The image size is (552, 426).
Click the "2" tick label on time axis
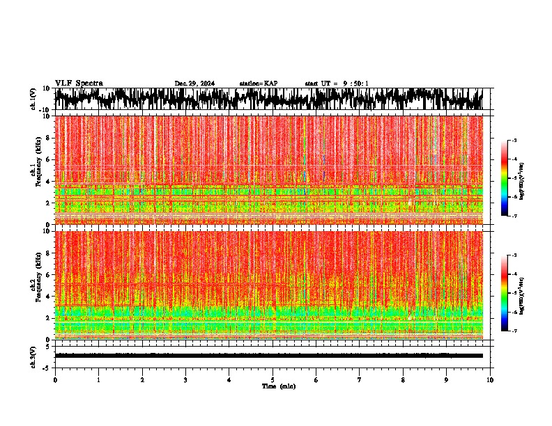[x=142, y=380]
